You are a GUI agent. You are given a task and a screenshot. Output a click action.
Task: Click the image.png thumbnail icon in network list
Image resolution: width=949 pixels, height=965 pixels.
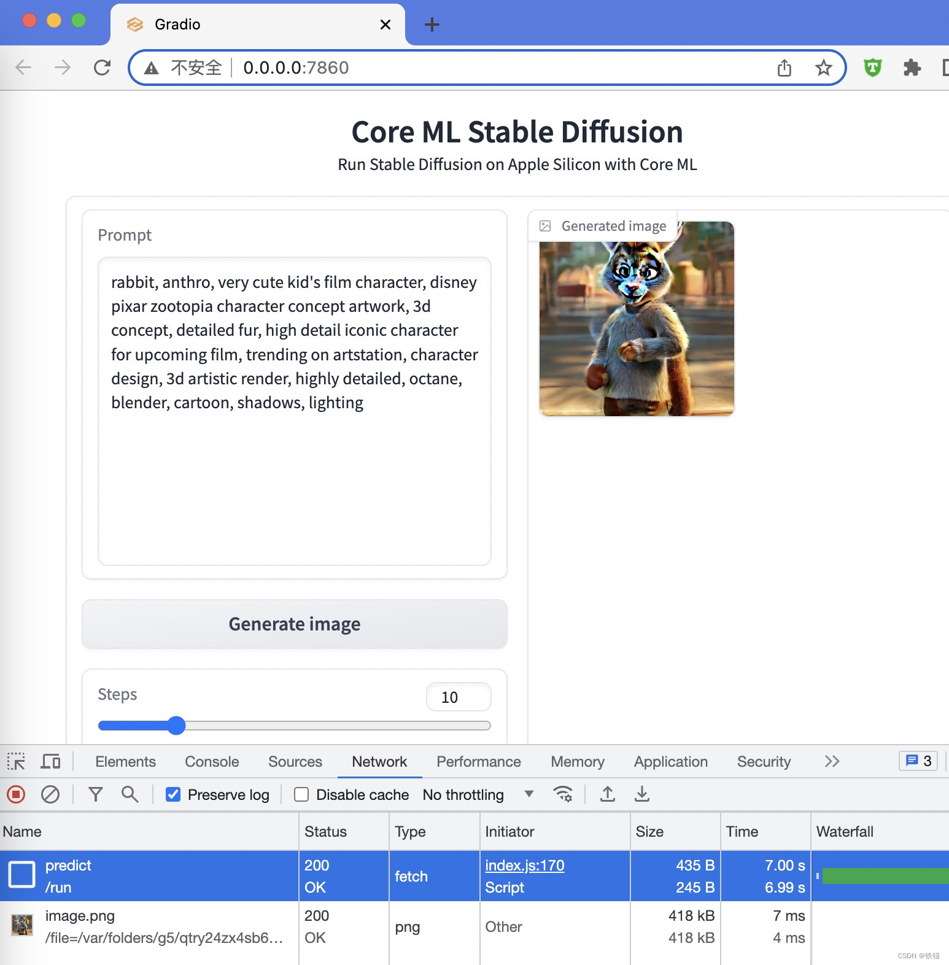coord(22,925)
